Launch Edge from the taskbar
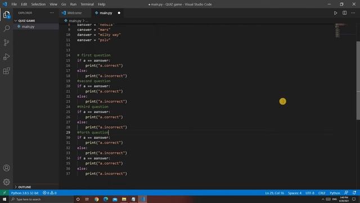This screenshot has height=203, width=360. (x=106, y=199)
